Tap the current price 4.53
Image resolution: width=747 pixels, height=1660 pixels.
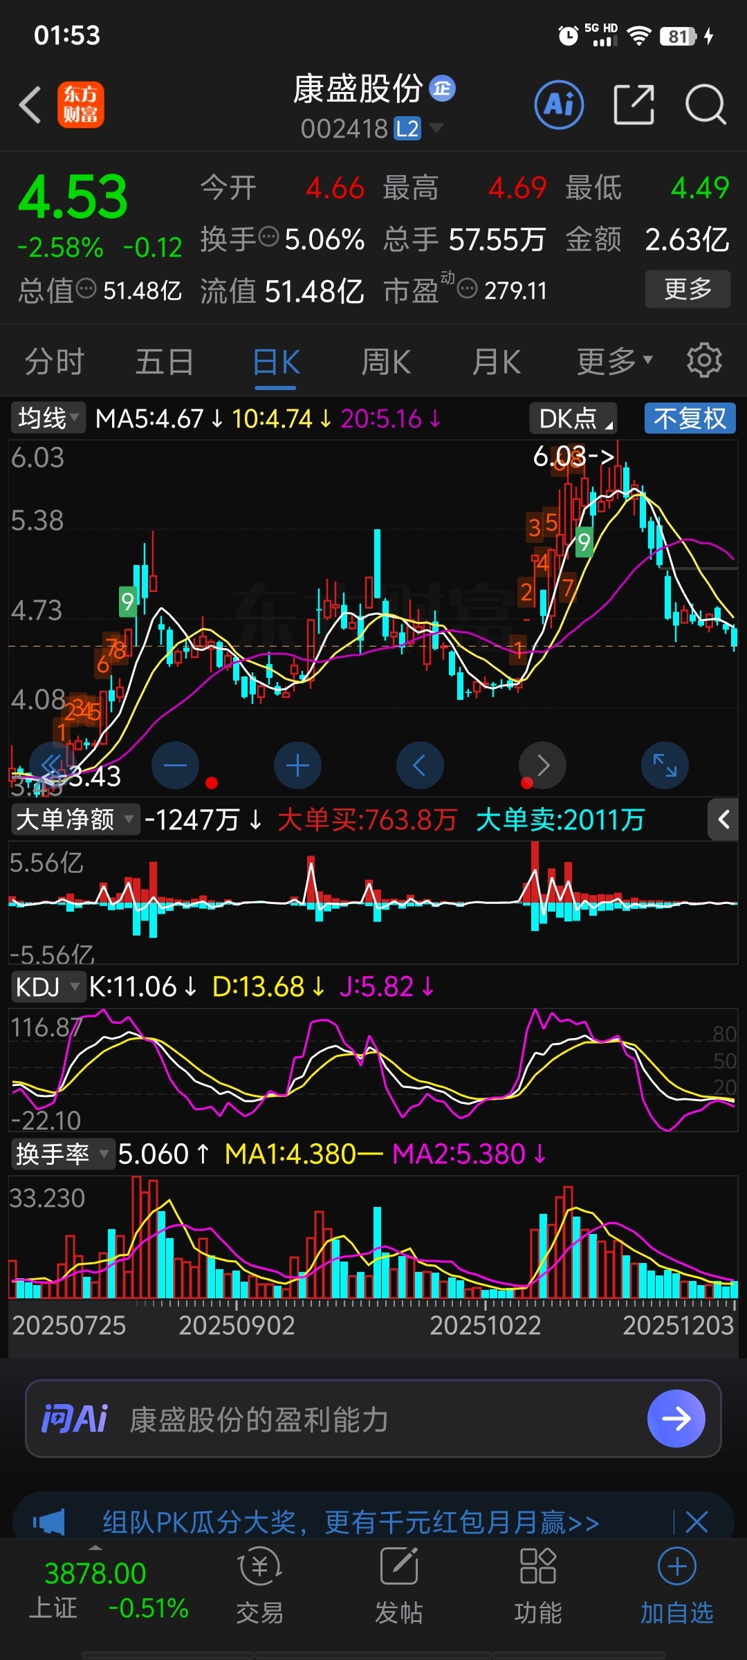pyautogui.click(x=73, y=197)
